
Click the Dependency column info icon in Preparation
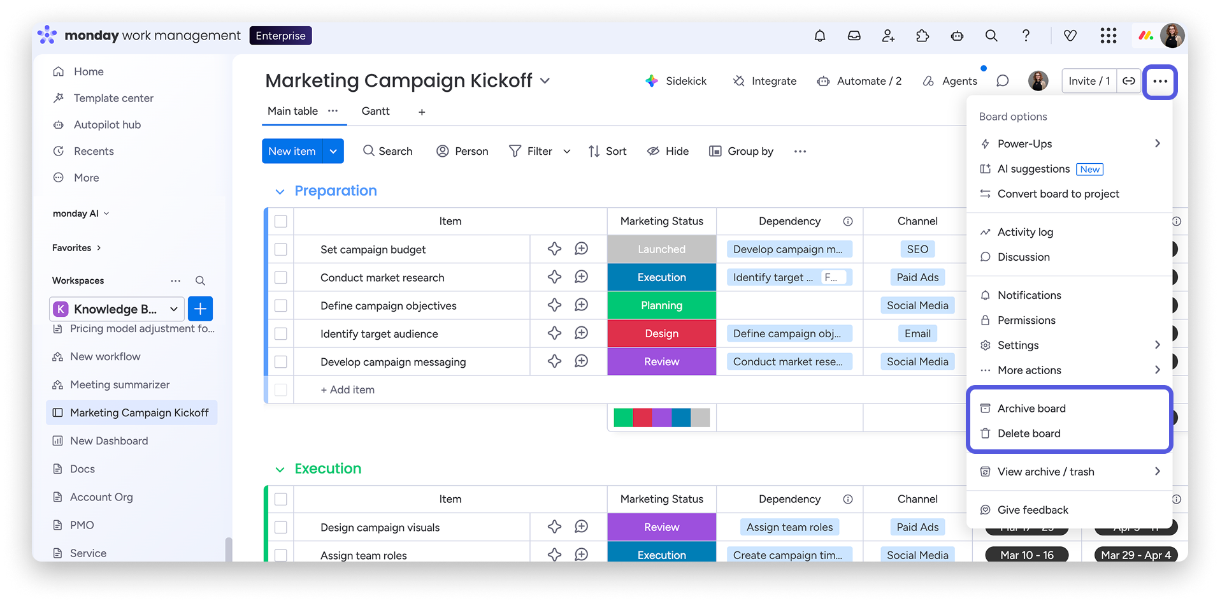tap(848, 222)
